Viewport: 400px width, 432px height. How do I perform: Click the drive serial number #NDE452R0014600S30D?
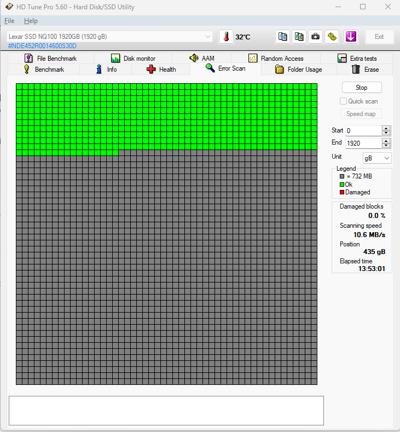click(42, 46)
